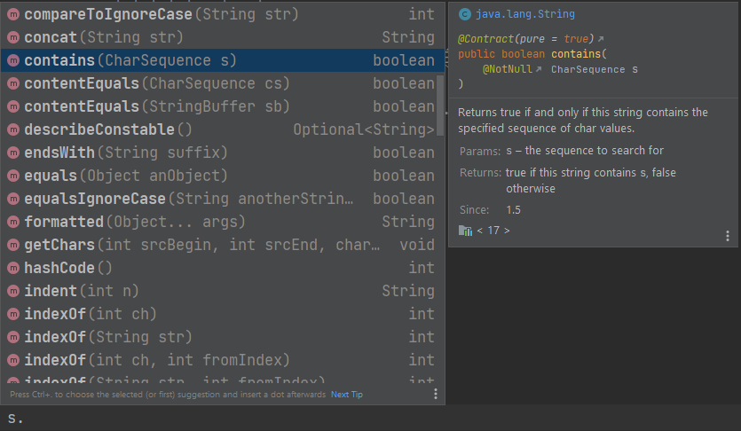Open documentation popup more options menu
This screenshot has width=741, height=431.
728,236
